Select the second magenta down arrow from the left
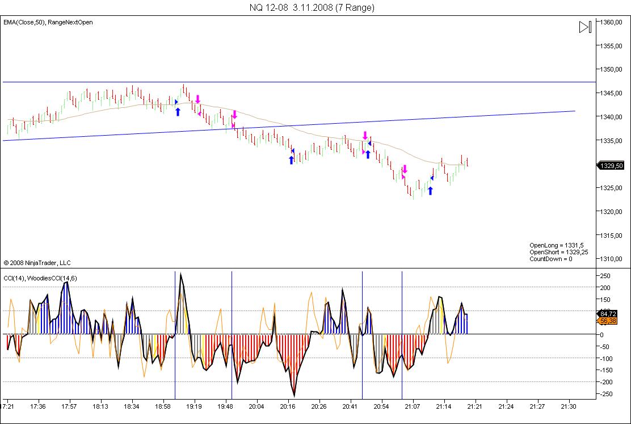 234,115
